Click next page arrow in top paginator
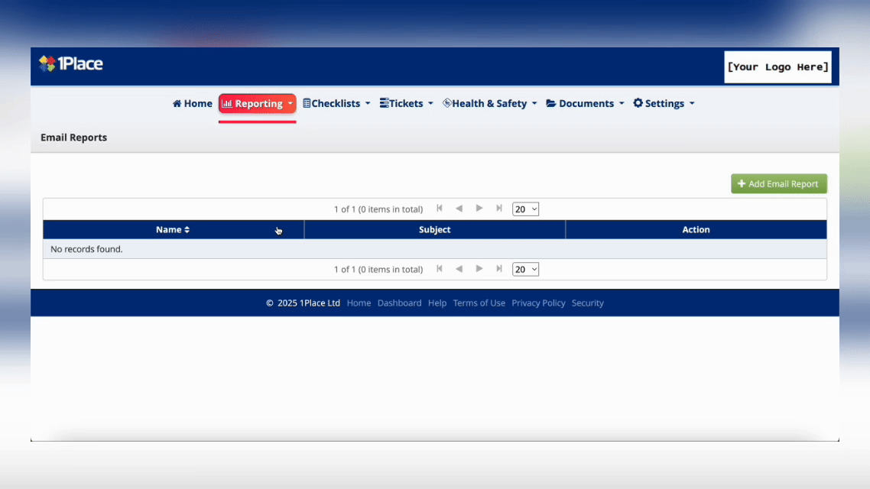Viewport: 870px width, 489px height. point(479,209)
